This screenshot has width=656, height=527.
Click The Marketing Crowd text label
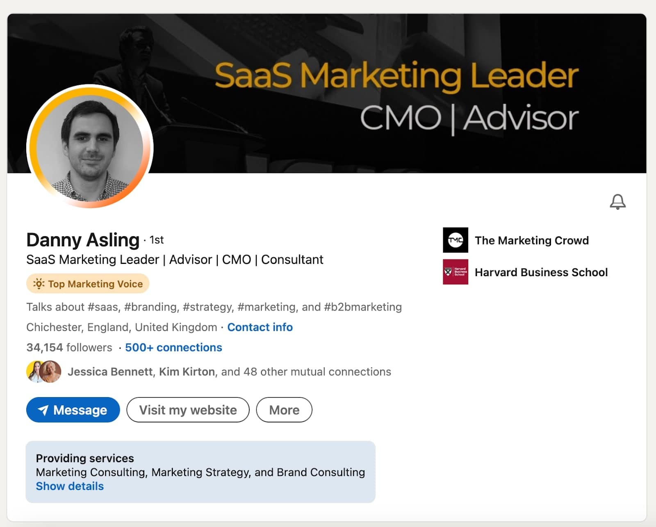(x=531, y=241)
